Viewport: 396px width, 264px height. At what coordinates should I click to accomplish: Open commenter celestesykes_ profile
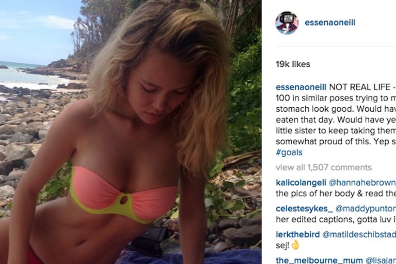[304, 209]
